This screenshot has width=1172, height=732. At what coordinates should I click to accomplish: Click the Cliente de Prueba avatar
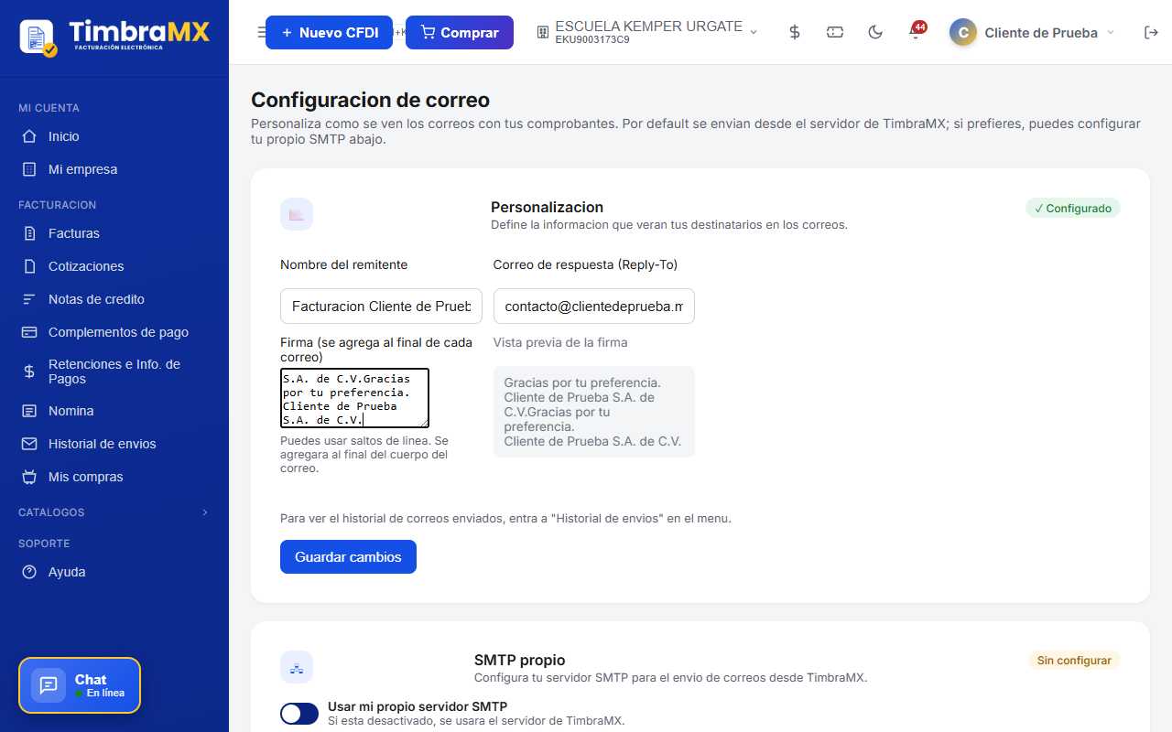(963, 32)
